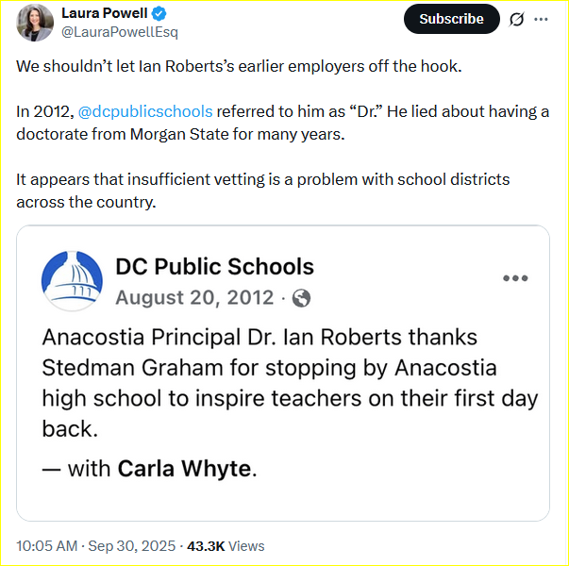This screenshot has width=569, height=566.
Task: Click the globe public-visibility icon
Action: (302, 298)
